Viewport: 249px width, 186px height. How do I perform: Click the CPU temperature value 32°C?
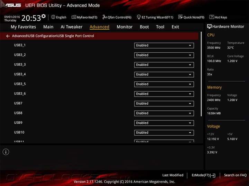(230, 48)
